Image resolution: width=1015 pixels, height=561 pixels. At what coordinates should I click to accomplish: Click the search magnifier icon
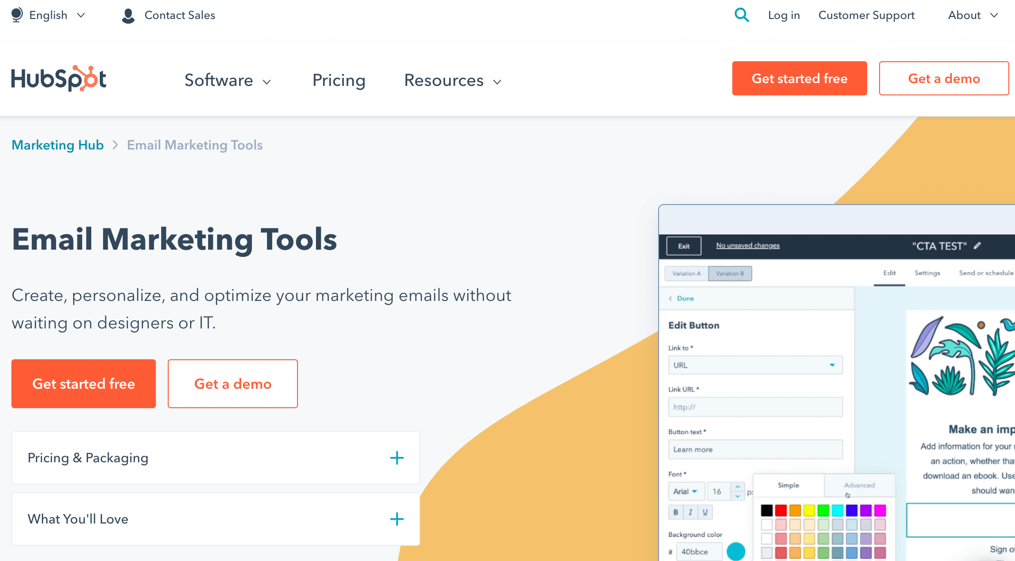point(741,15)
